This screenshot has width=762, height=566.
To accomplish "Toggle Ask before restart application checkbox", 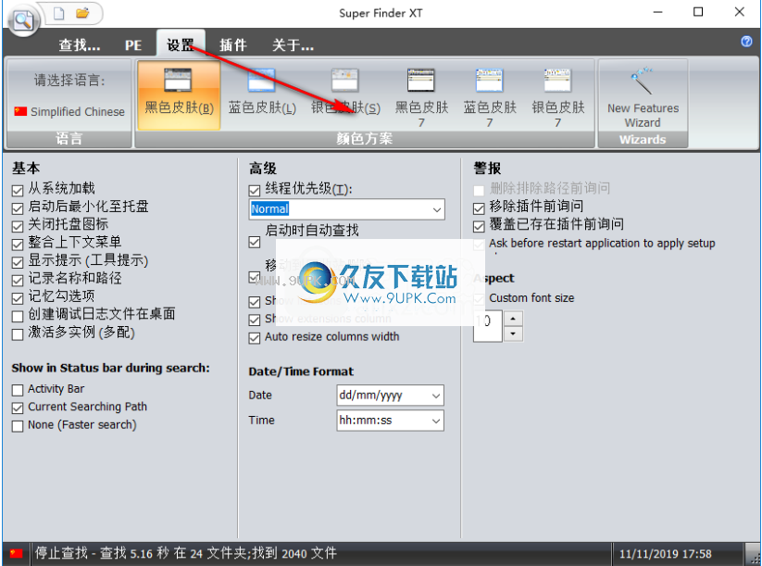I will 479,245.
